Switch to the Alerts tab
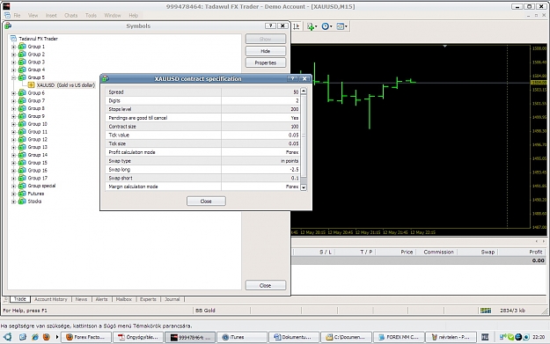The width and height of the screenshot is (550, 344). [x=101, y=299]
